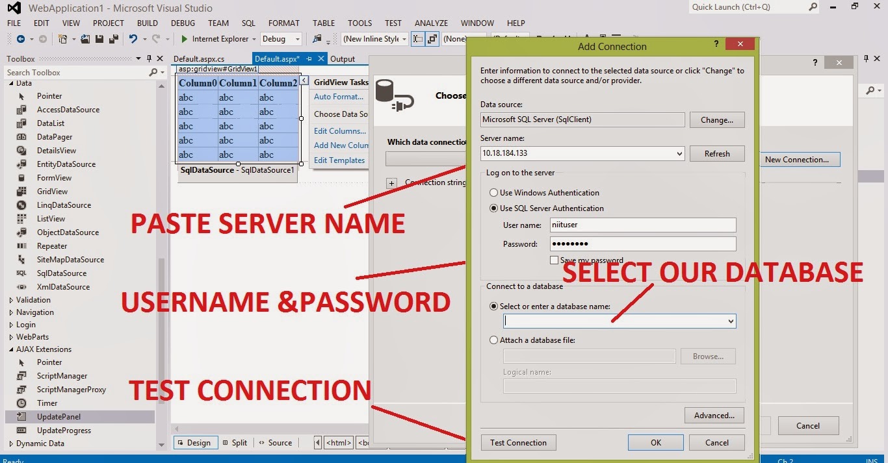Open the Server name dropdown arrow
The height and width of the screenshot is (463, 888).
pos(679,154)
